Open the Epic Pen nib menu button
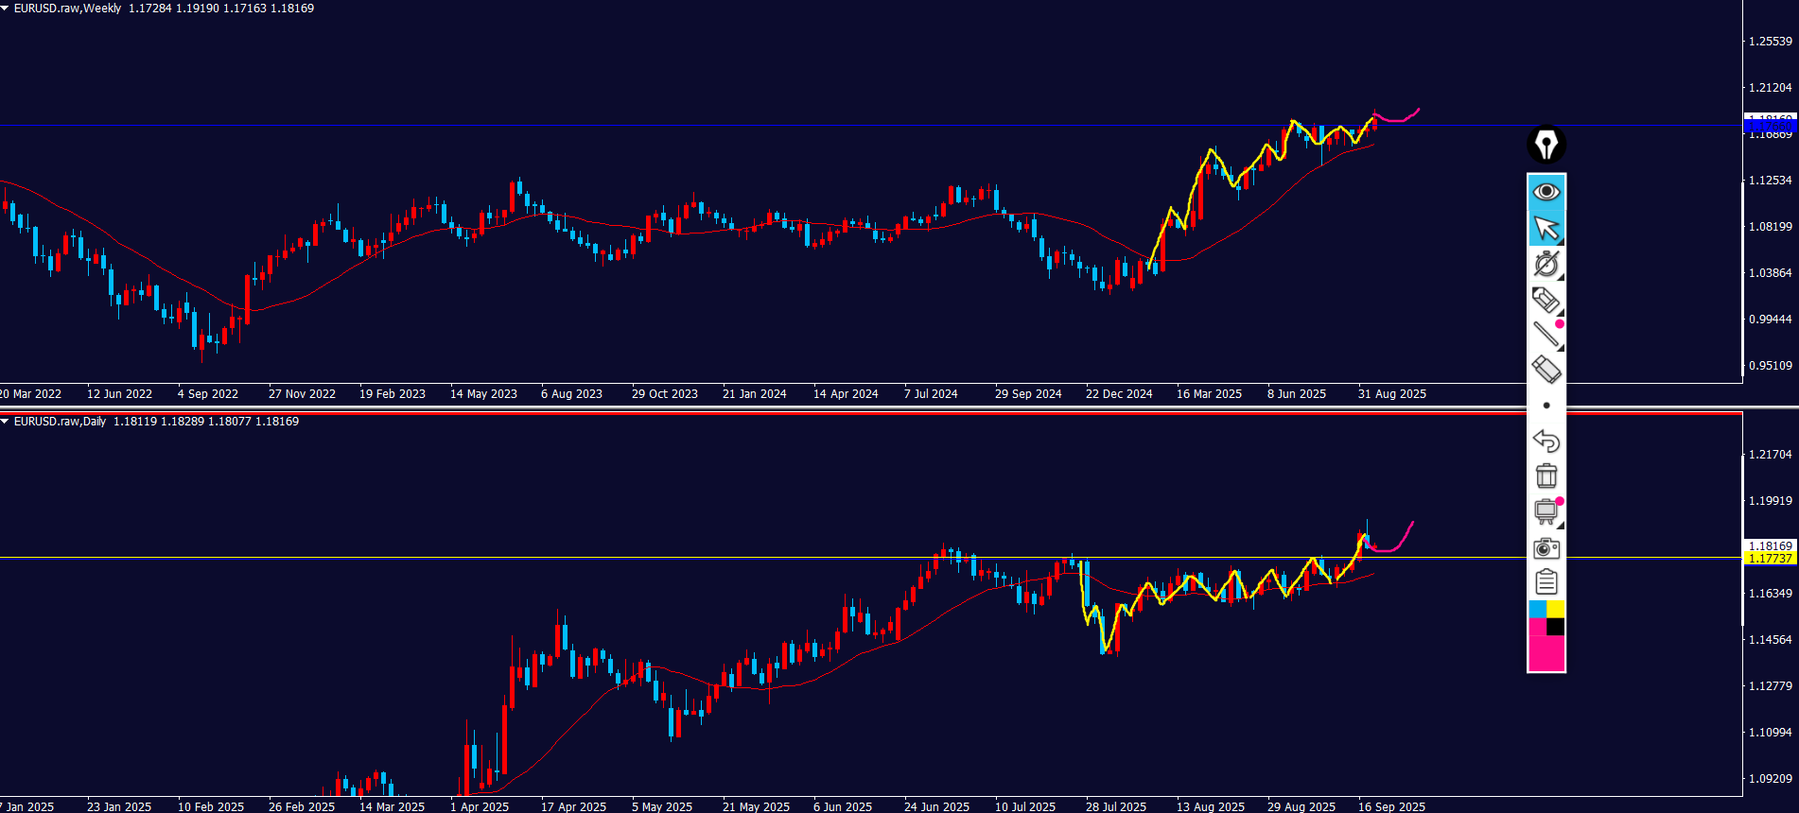The image size is (1799, 813). [x=1546, y=145]
